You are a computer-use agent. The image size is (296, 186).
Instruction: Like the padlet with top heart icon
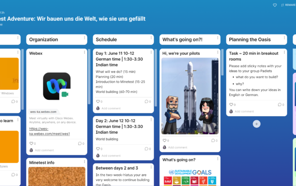click(x=275, y=5)
